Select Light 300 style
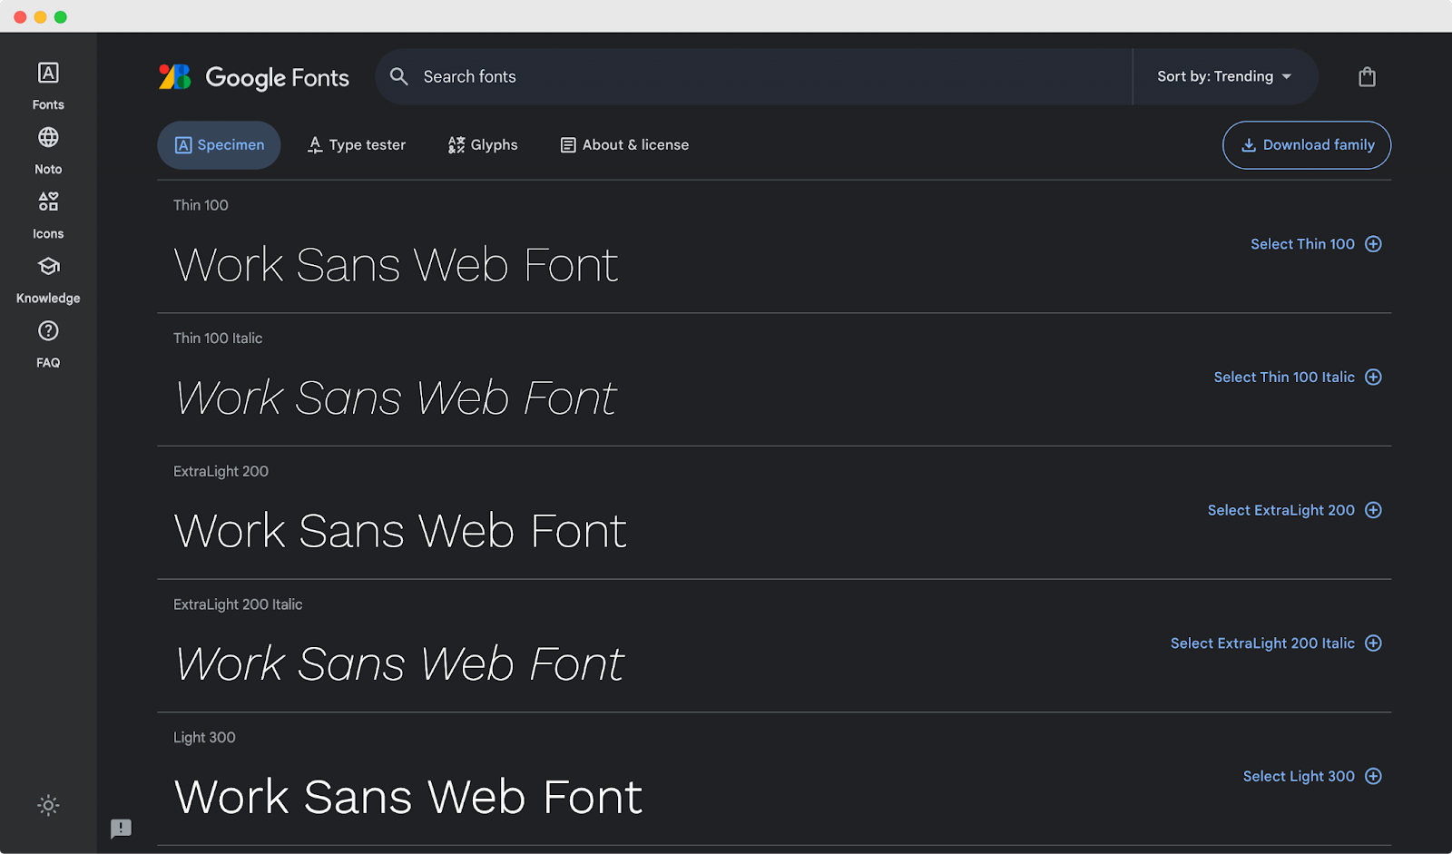This screenshot has width=1452, height=854. click(1298, 776)
